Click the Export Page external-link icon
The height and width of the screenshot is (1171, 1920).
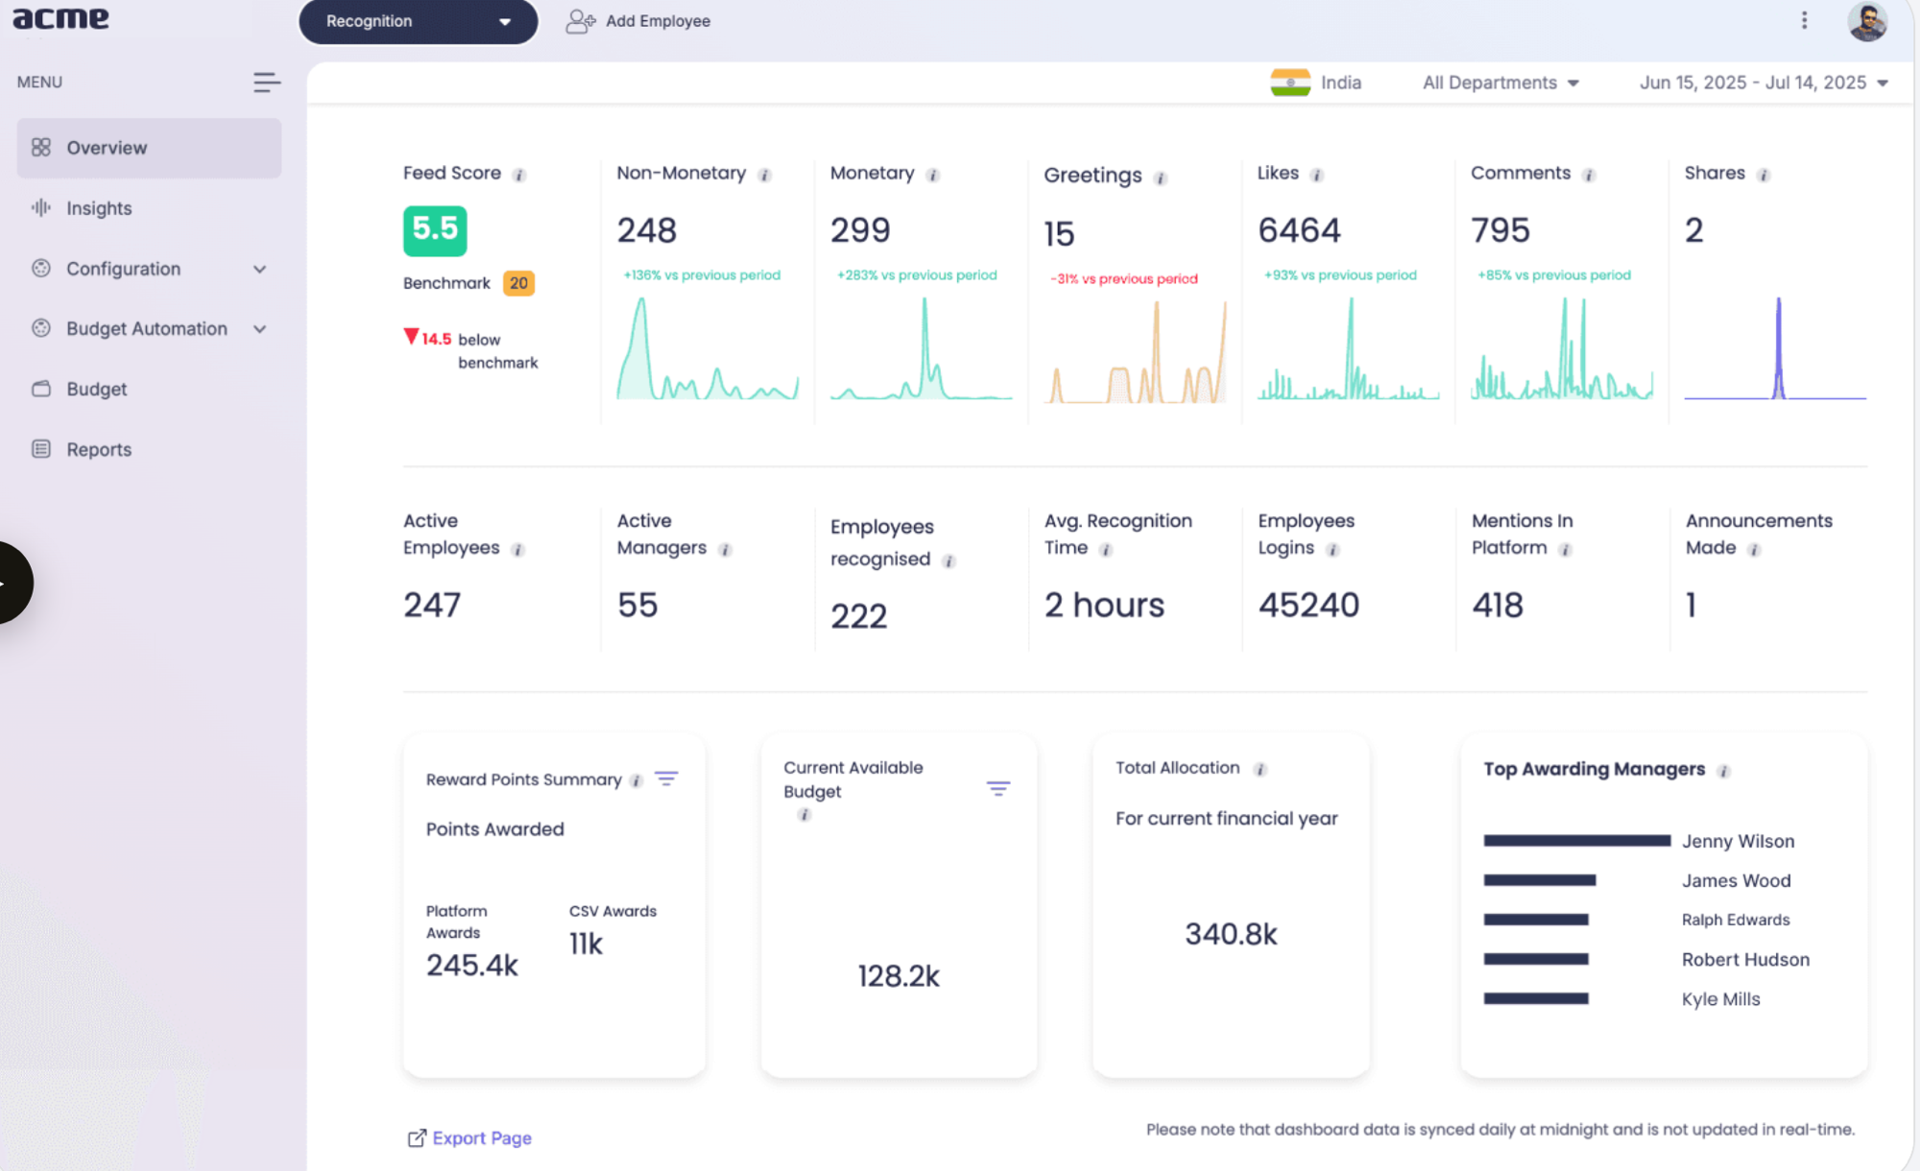click(x=417, y=1137)
